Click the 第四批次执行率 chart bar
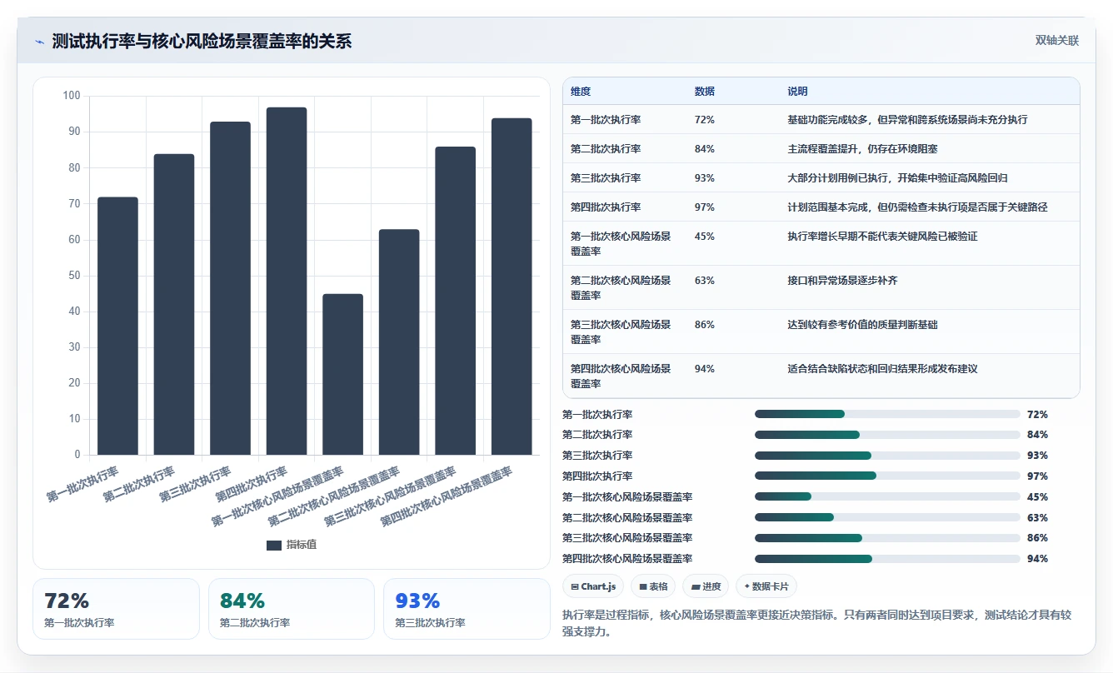This screenshot has width=1113, height=673. pyautogui.click(x=287, y=281)
